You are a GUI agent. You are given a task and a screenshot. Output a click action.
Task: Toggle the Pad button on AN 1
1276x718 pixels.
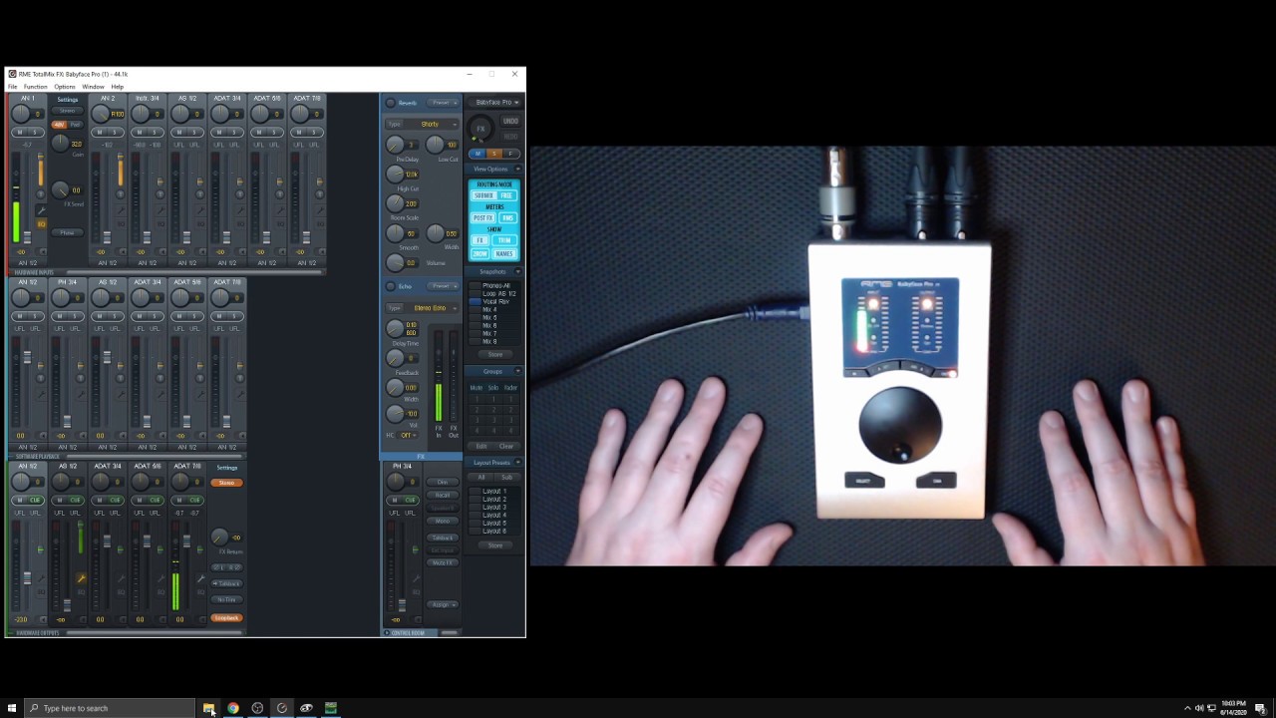tap(75, 125)
